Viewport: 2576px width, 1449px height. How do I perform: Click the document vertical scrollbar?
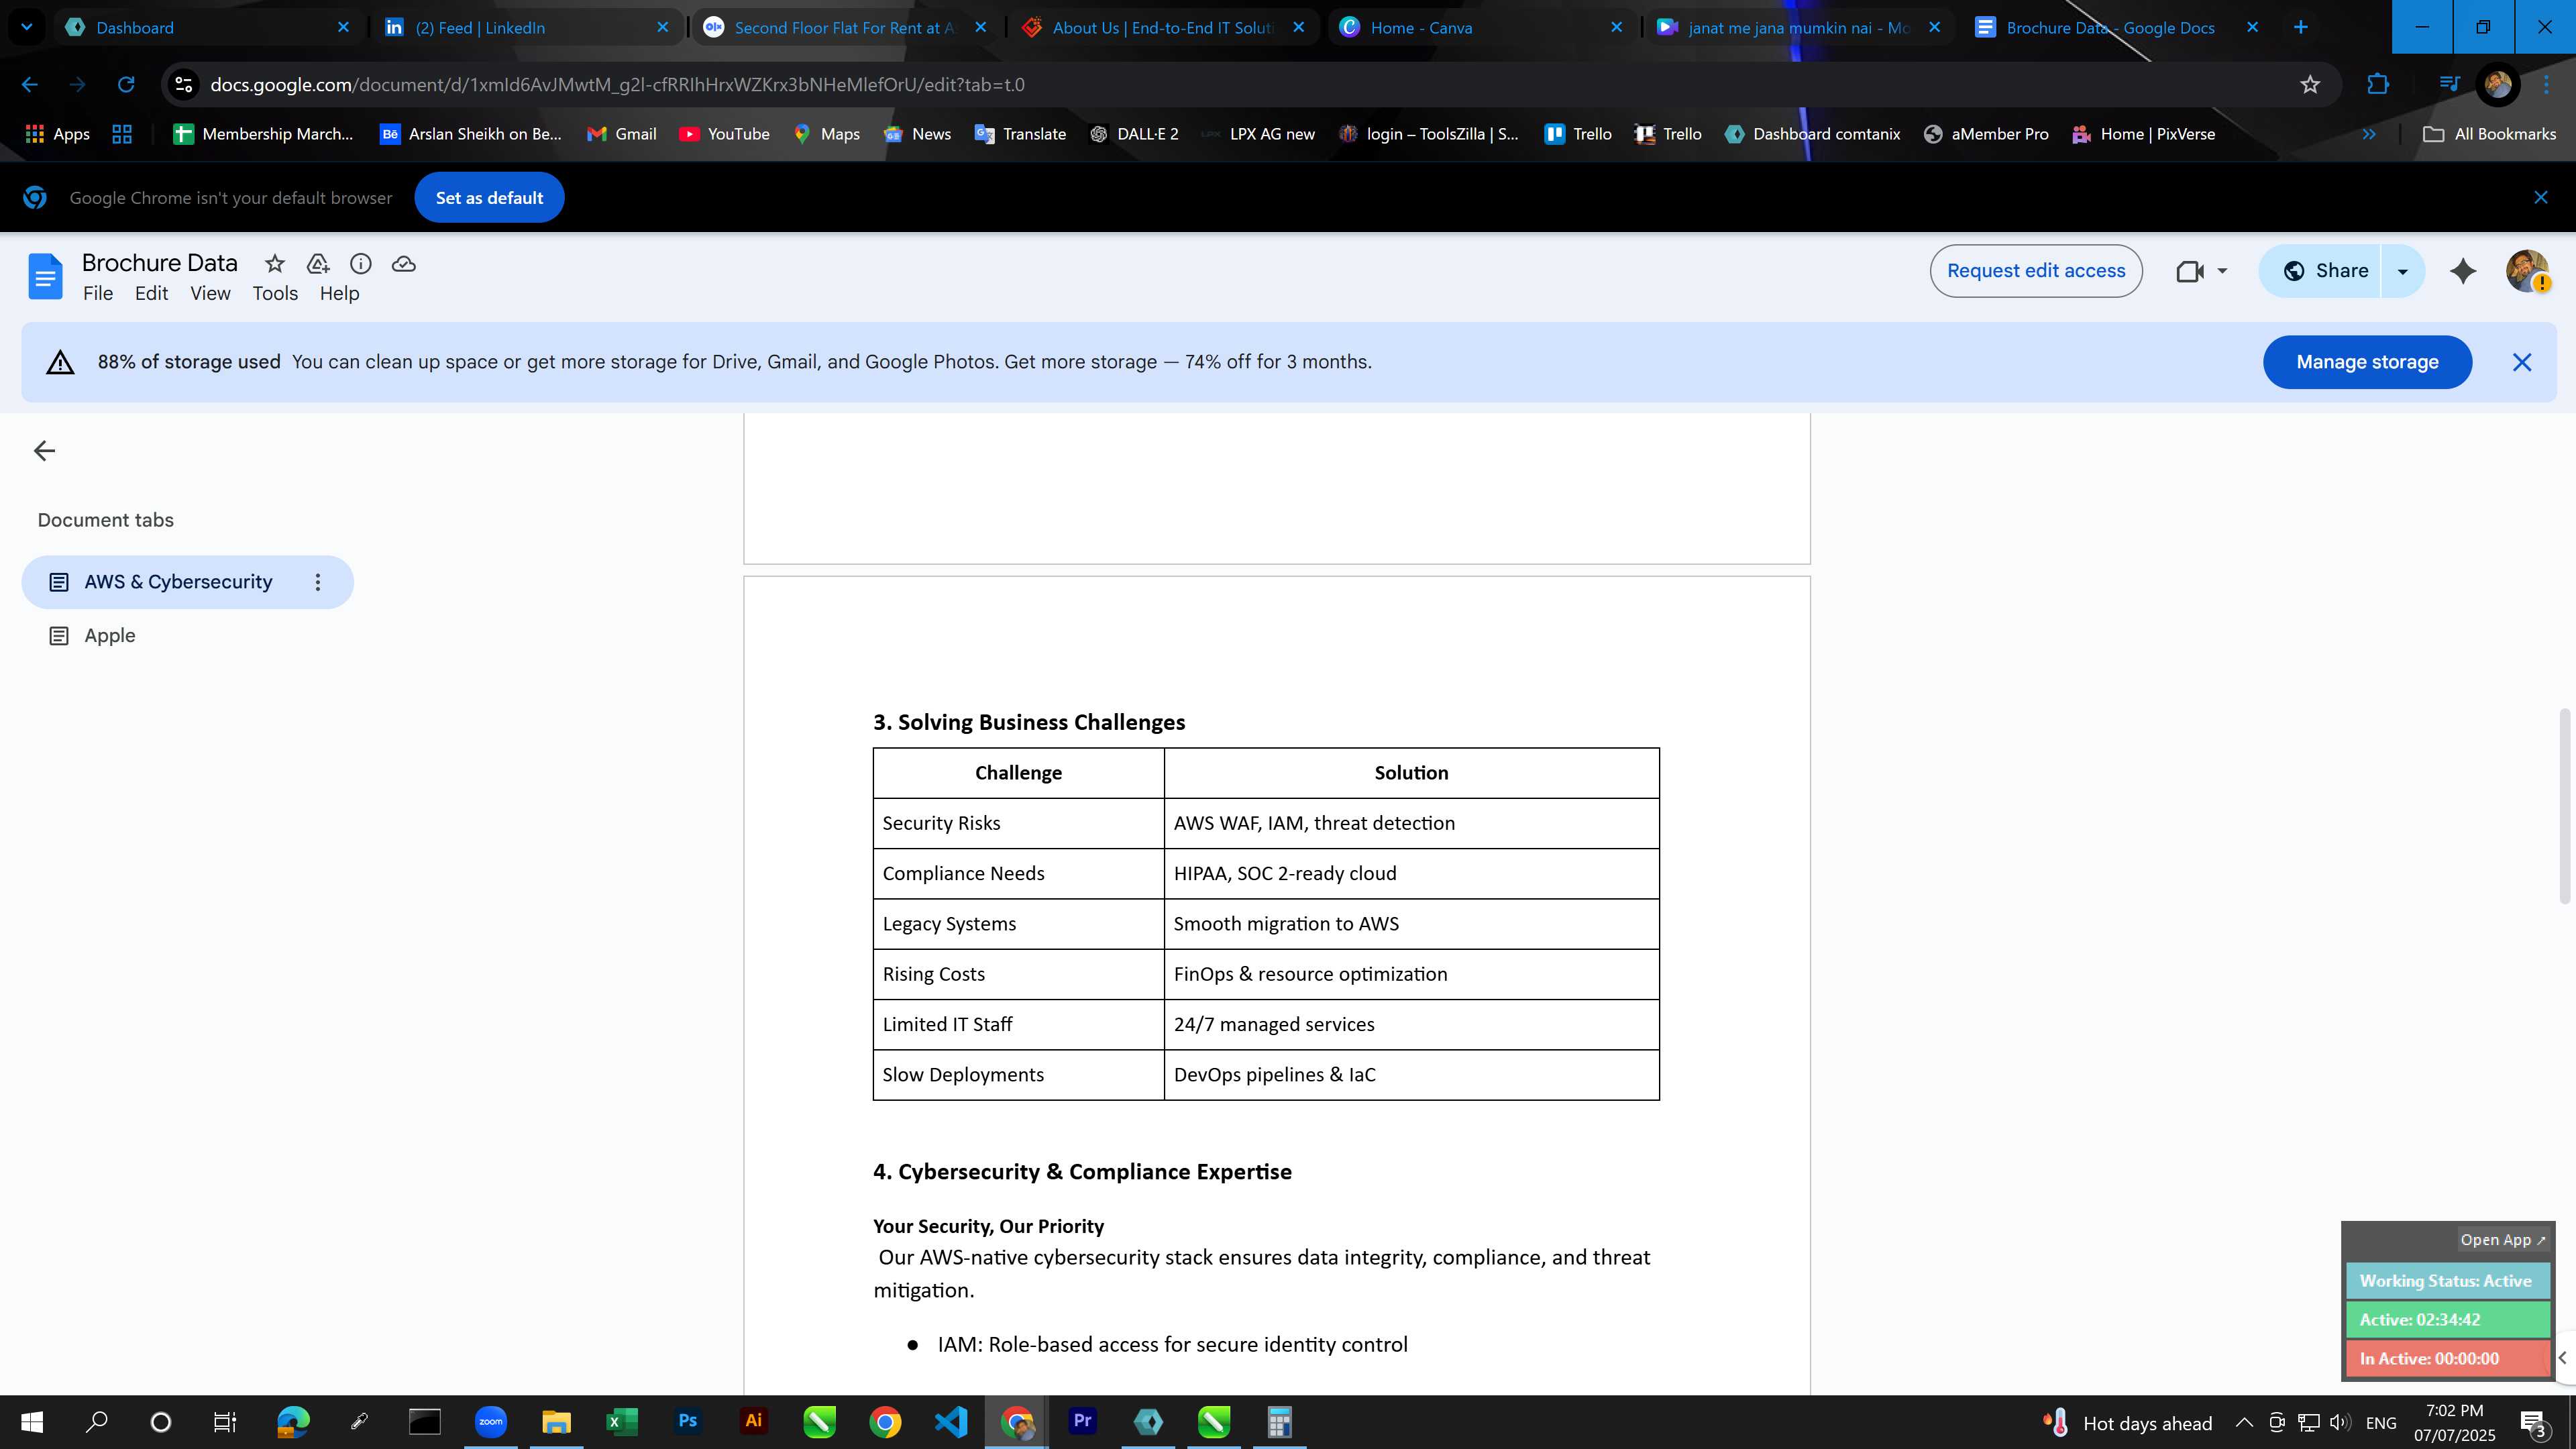point(2564,805)
